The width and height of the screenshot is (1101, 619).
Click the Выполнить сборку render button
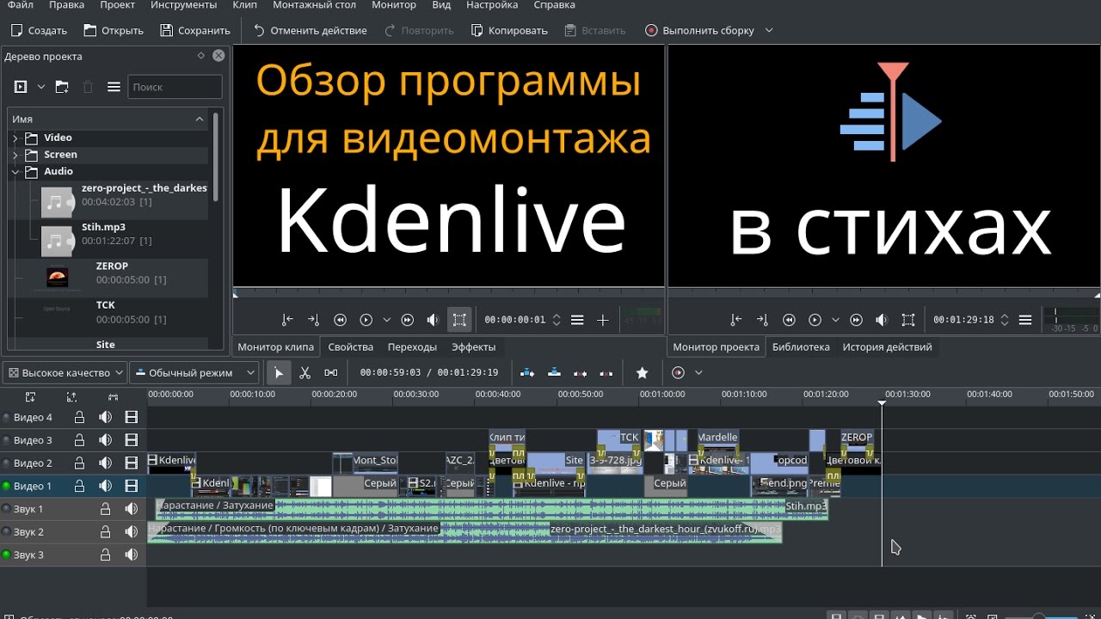(x=699, y=30)
